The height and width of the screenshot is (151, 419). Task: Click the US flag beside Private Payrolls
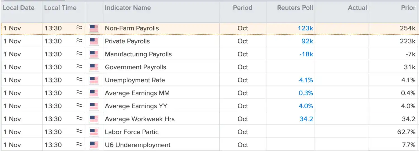tap(94, 41)
